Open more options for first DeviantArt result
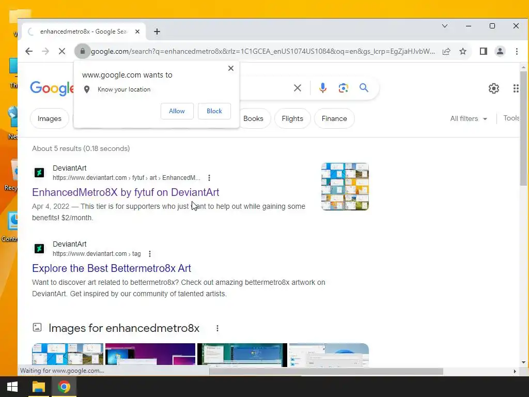This screenshot has height=397, width=529. (209, 178)
